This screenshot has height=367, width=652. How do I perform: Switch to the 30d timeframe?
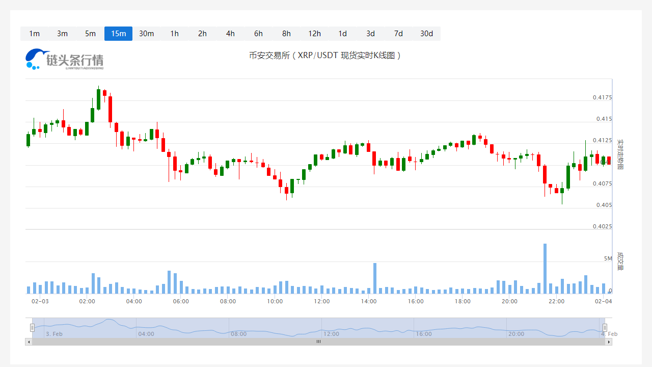coord(426,34)
